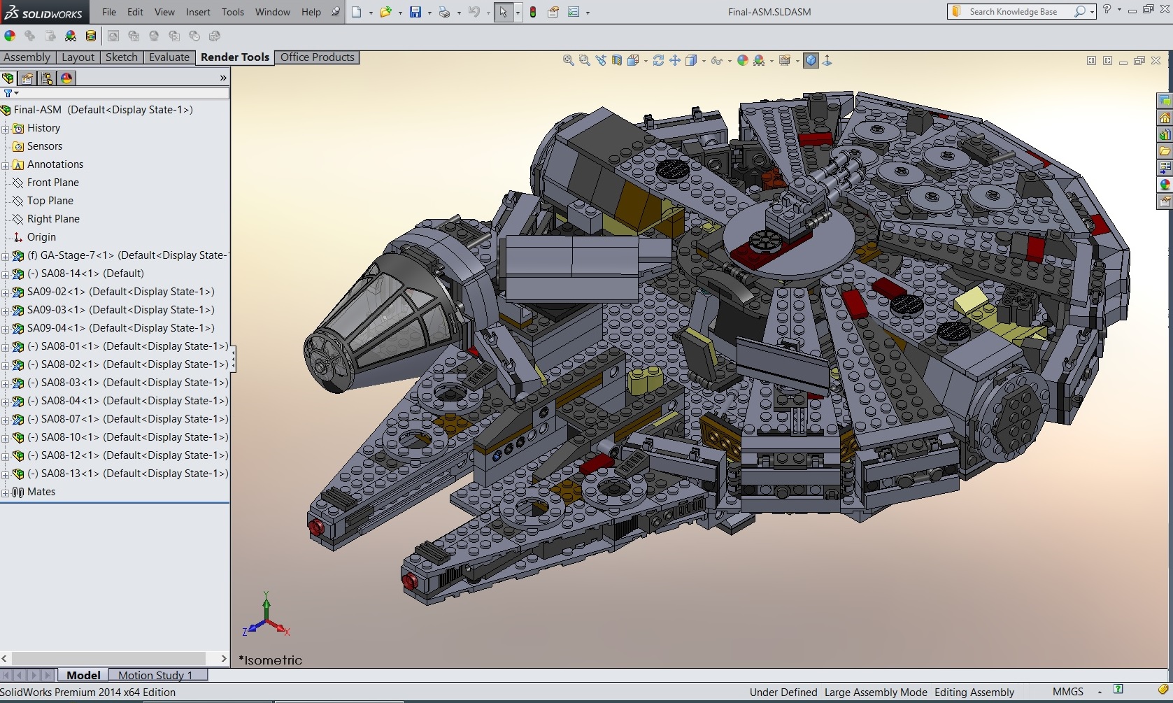Switch to the Evaluate tab

point(169,57)
